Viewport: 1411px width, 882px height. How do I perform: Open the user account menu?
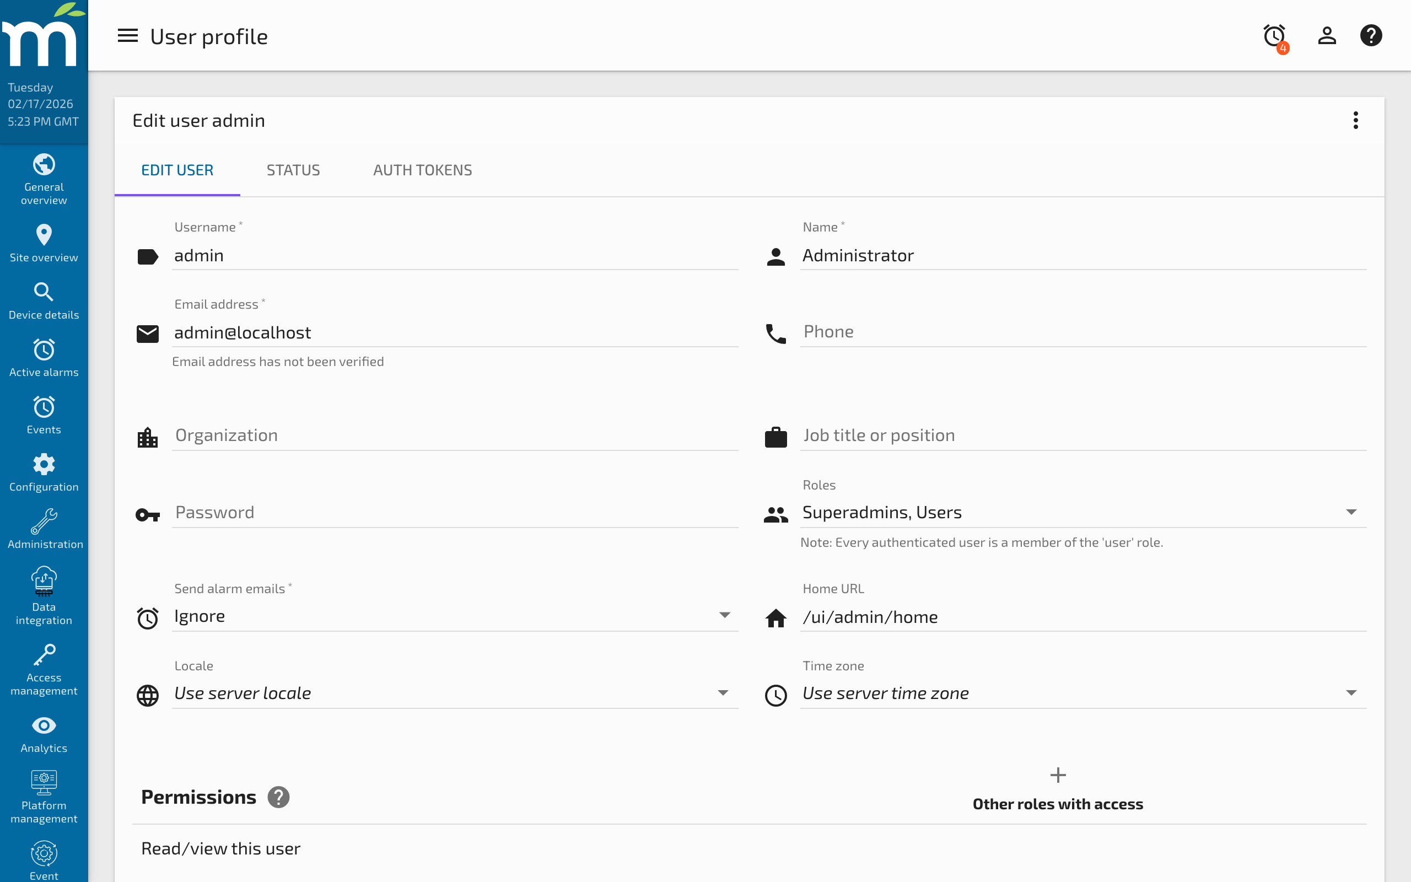[x=1327, y=36]
